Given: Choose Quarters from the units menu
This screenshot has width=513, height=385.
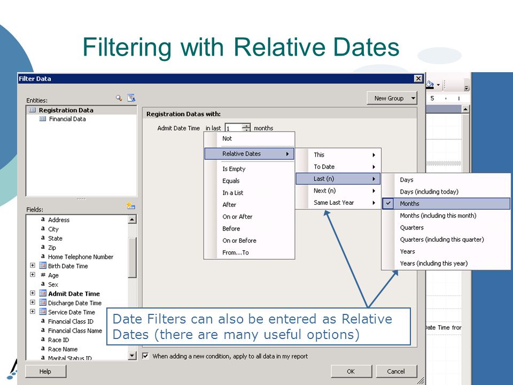Looking at the screenshot, I should coord(446,228).
